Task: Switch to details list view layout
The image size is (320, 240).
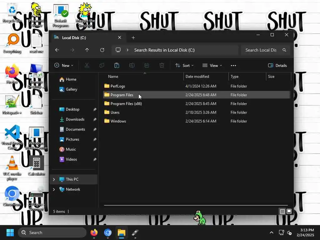Action: 282,212
